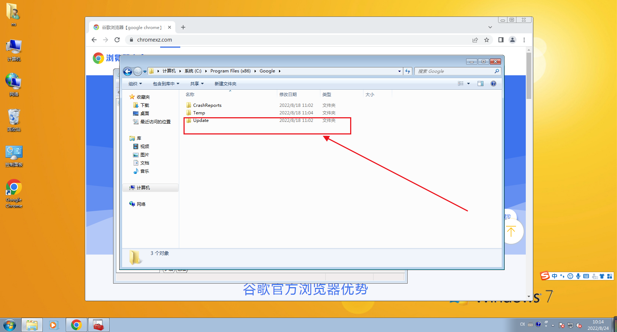Select the Temp folder
The image size is (617, 332).
click(x=195, y=113)
